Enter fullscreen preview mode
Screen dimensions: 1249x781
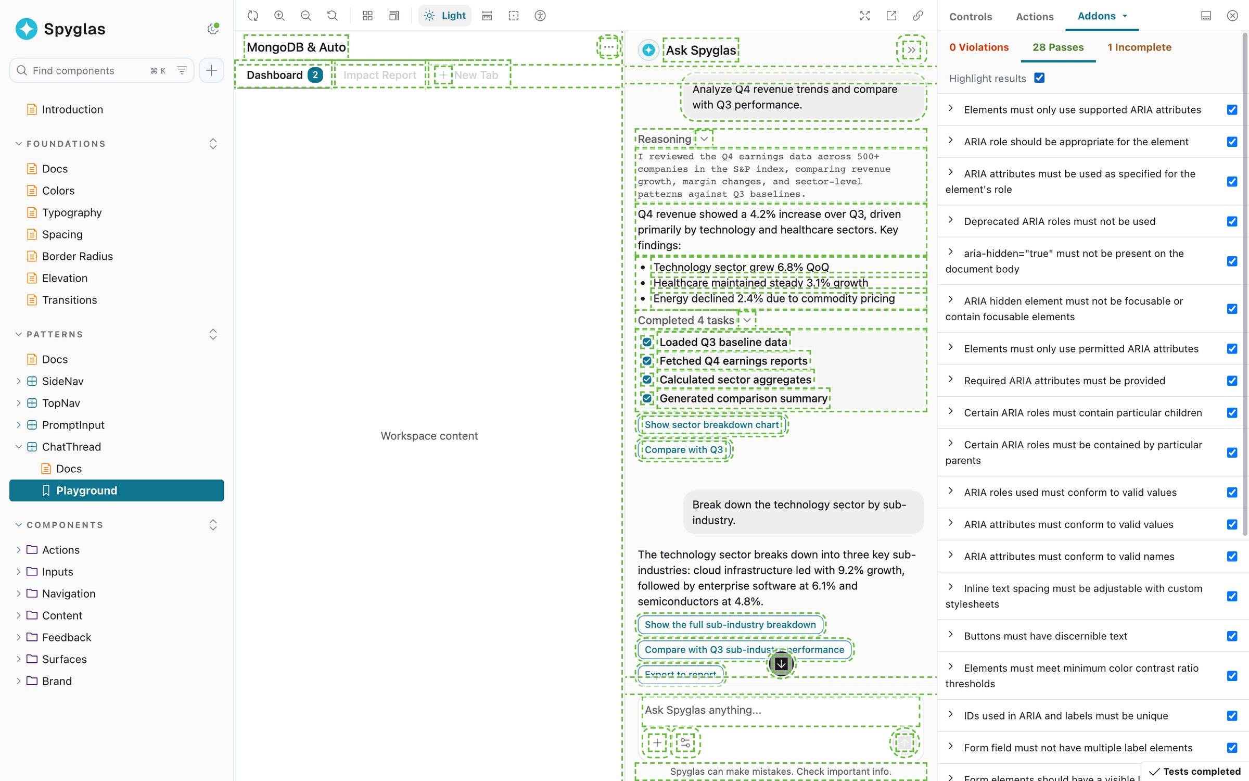pyautogui.click(x=865, y=16)
